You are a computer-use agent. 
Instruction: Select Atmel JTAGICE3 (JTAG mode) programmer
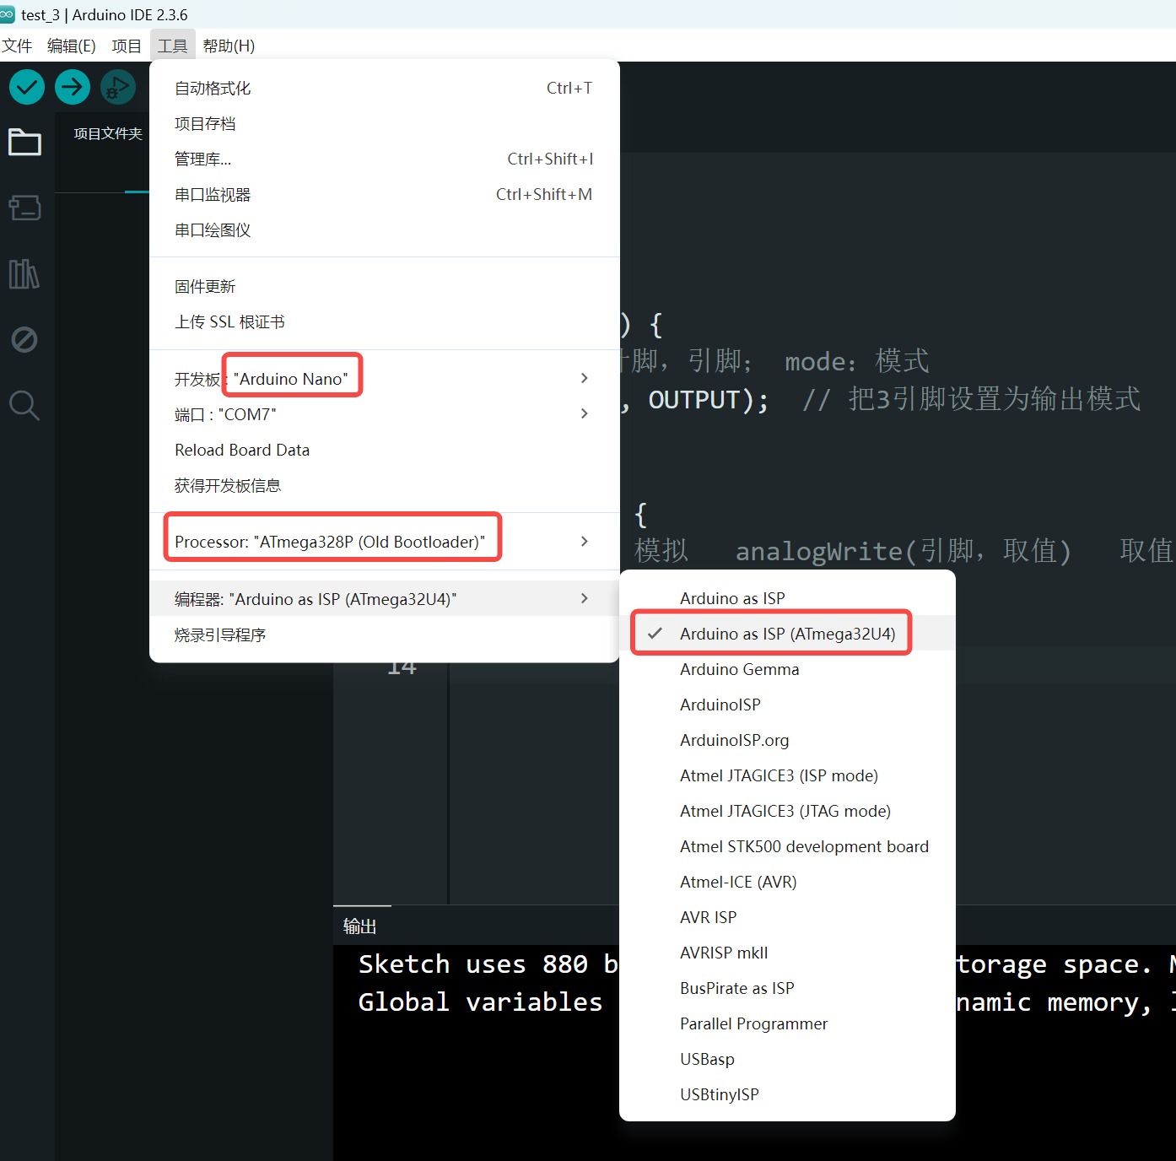pos(787,811)
